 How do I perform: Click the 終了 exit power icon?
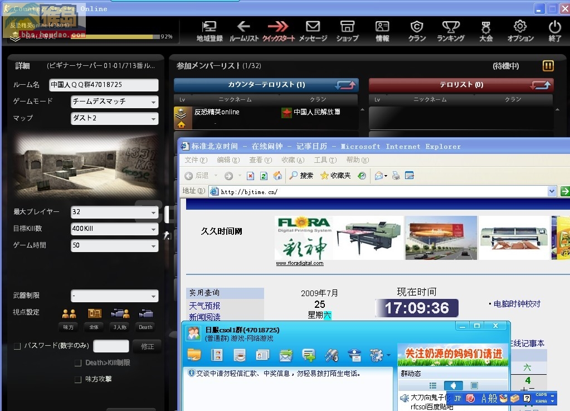[x=555, y=31]
